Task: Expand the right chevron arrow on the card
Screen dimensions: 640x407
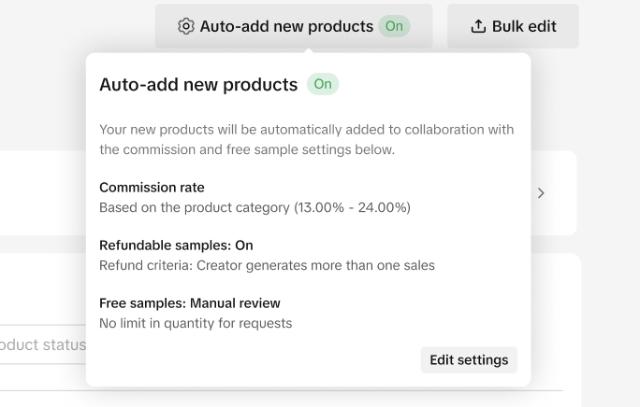Action: 541,193
